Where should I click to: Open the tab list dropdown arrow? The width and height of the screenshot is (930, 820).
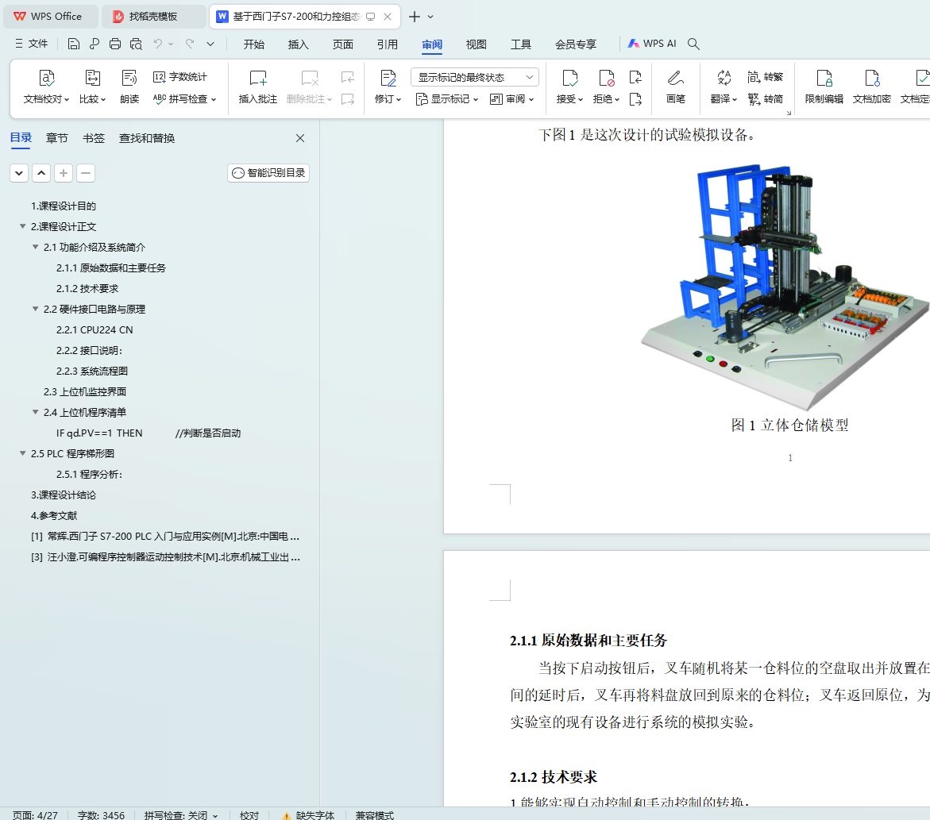tap(430, 17)
